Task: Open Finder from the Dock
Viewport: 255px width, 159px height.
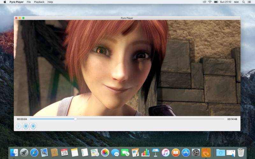Action: [x=14, y=153]
